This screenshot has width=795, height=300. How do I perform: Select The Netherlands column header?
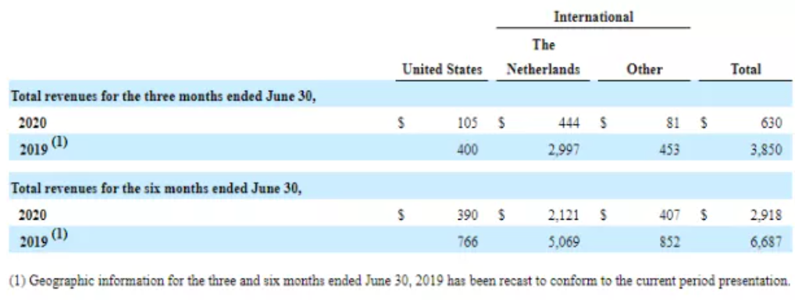pos(543,57)
